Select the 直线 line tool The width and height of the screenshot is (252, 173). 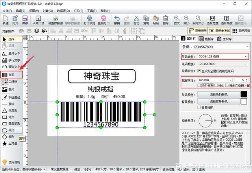(11, 104)
